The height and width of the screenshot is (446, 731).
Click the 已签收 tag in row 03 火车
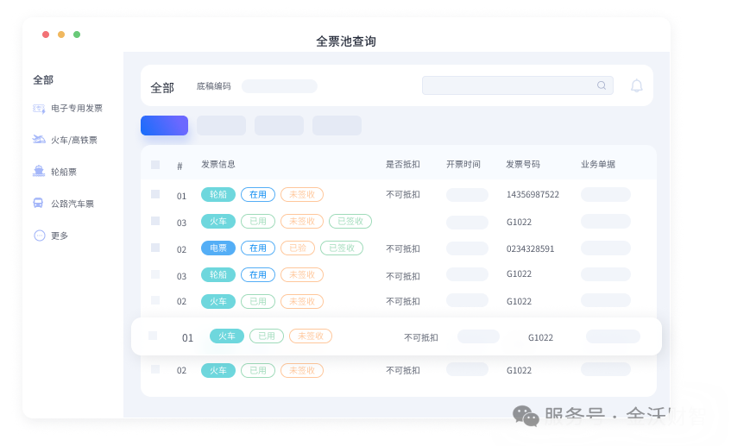click(x=350, y=221)
